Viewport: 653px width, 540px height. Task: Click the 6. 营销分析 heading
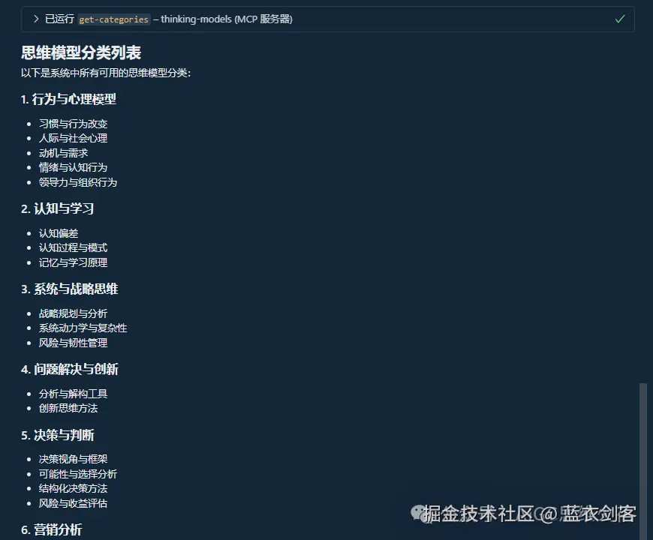point(53,529)
